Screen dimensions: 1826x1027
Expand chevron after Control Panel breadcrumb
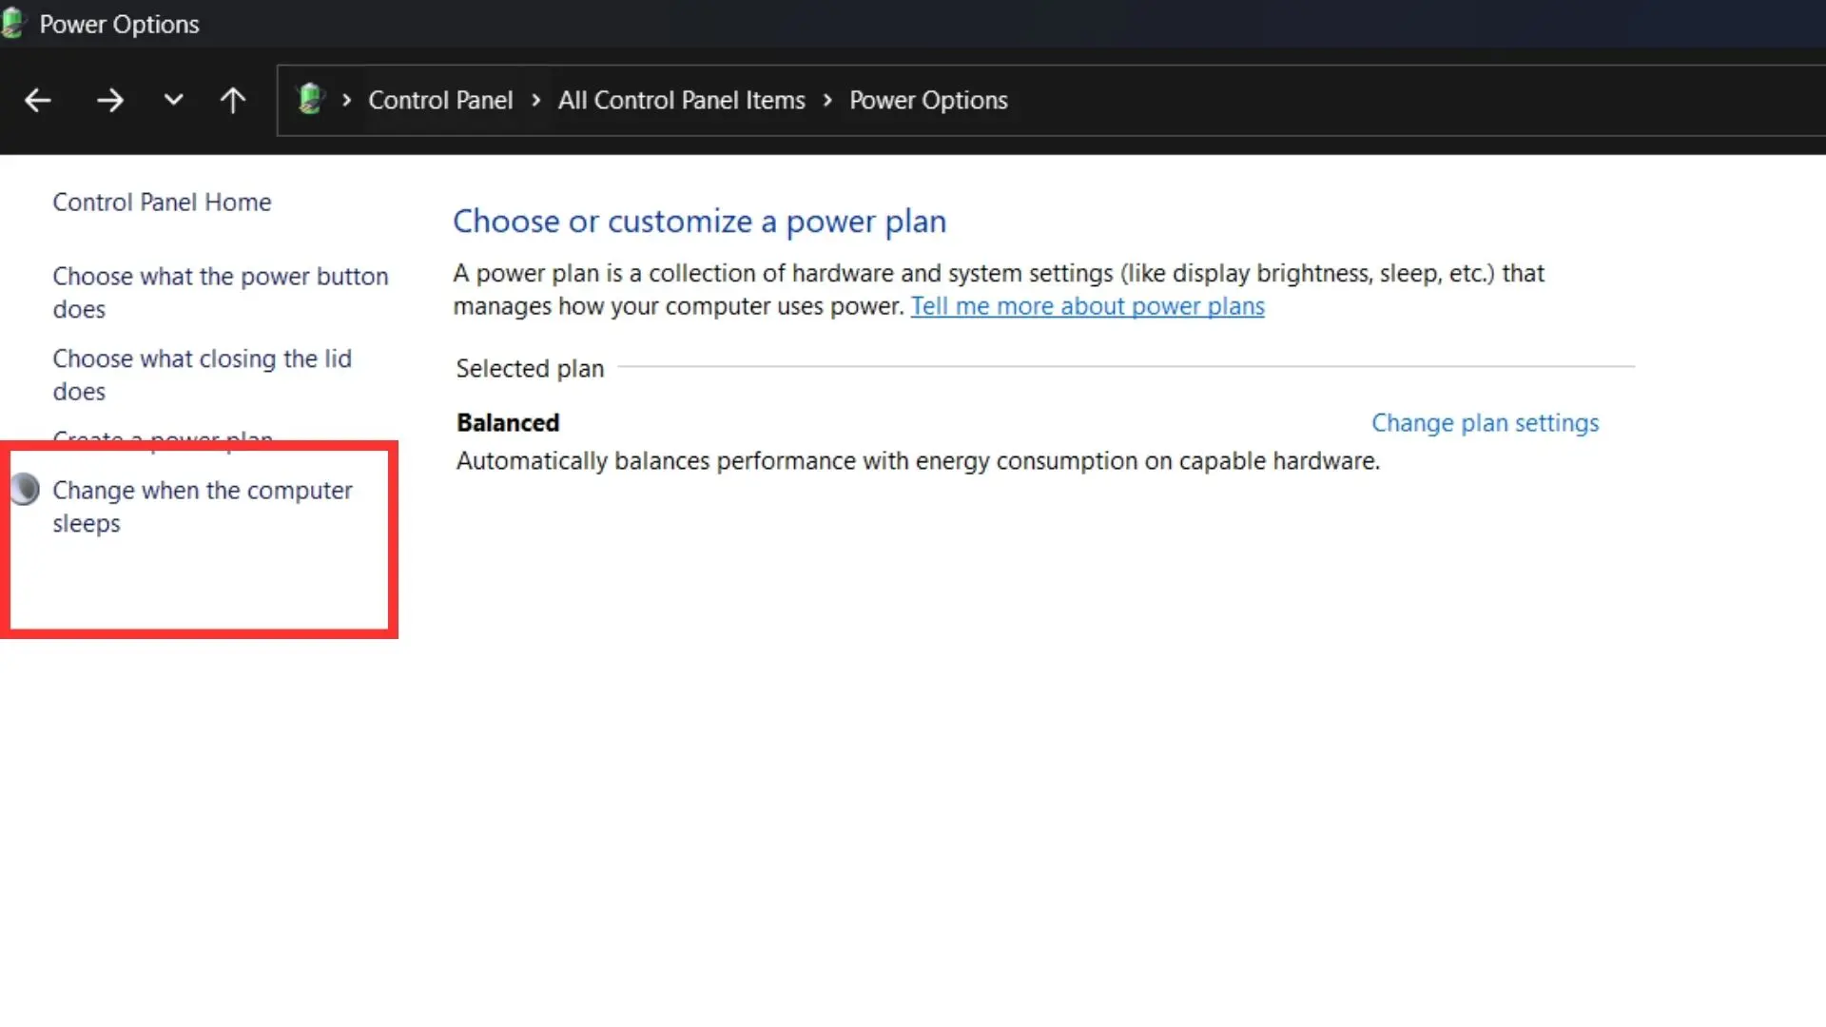pyautogui.click(x=535, y=100)
